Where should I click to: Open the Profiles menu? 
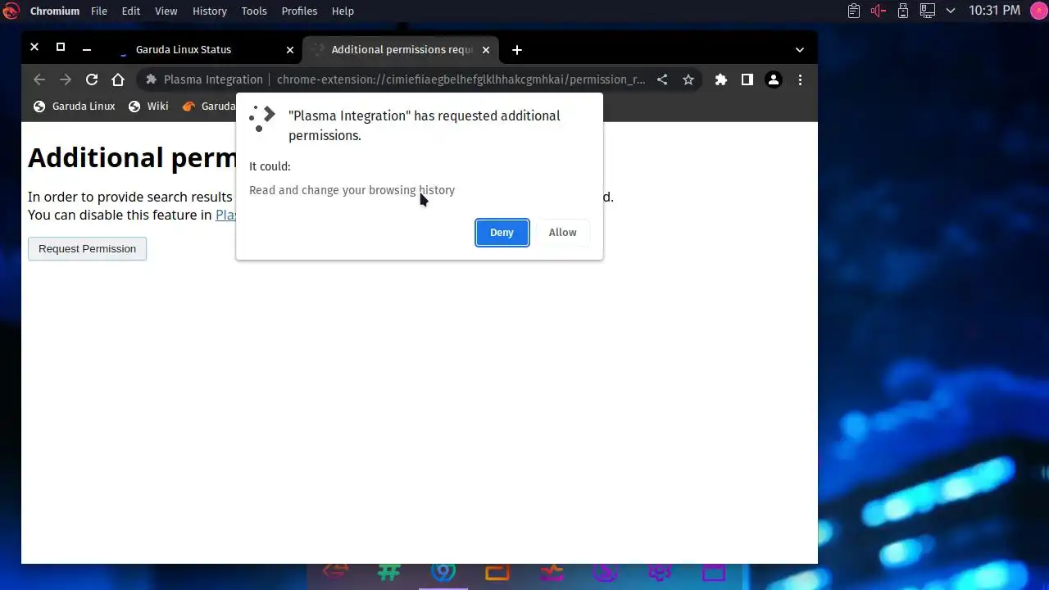pyautogui.click(x=299, y=11)
